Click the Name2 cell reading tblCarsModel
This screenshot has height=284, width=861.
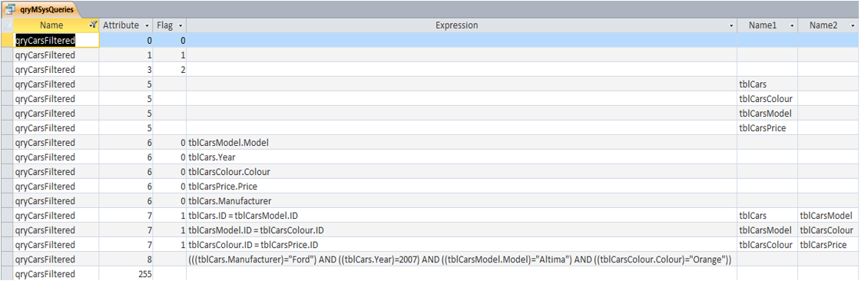827,216
